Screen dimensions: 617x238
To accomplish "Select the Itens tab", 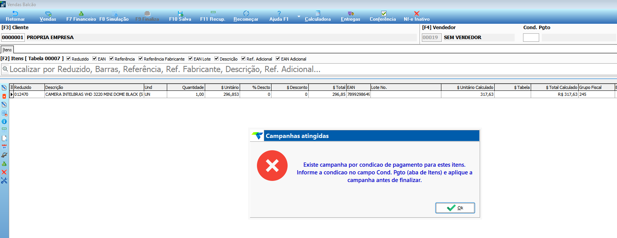I will 7,50.
